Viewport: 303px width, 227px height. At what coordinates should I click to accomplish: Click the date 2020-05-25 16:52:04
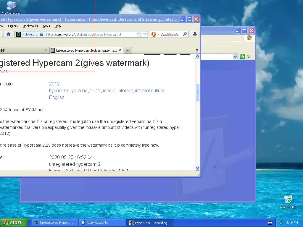coord(71,157)
